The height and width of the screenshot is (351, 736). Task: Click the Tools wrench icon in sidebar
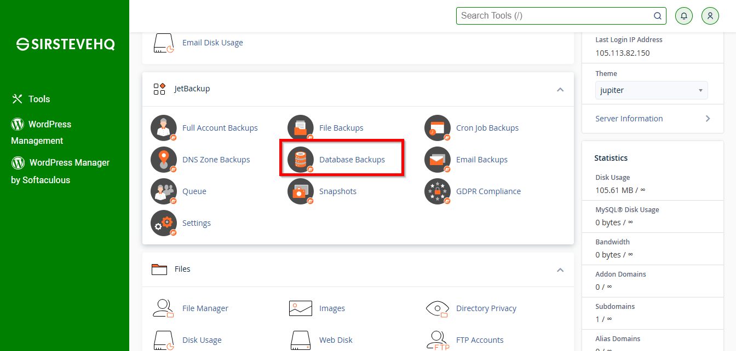point(18,99)
